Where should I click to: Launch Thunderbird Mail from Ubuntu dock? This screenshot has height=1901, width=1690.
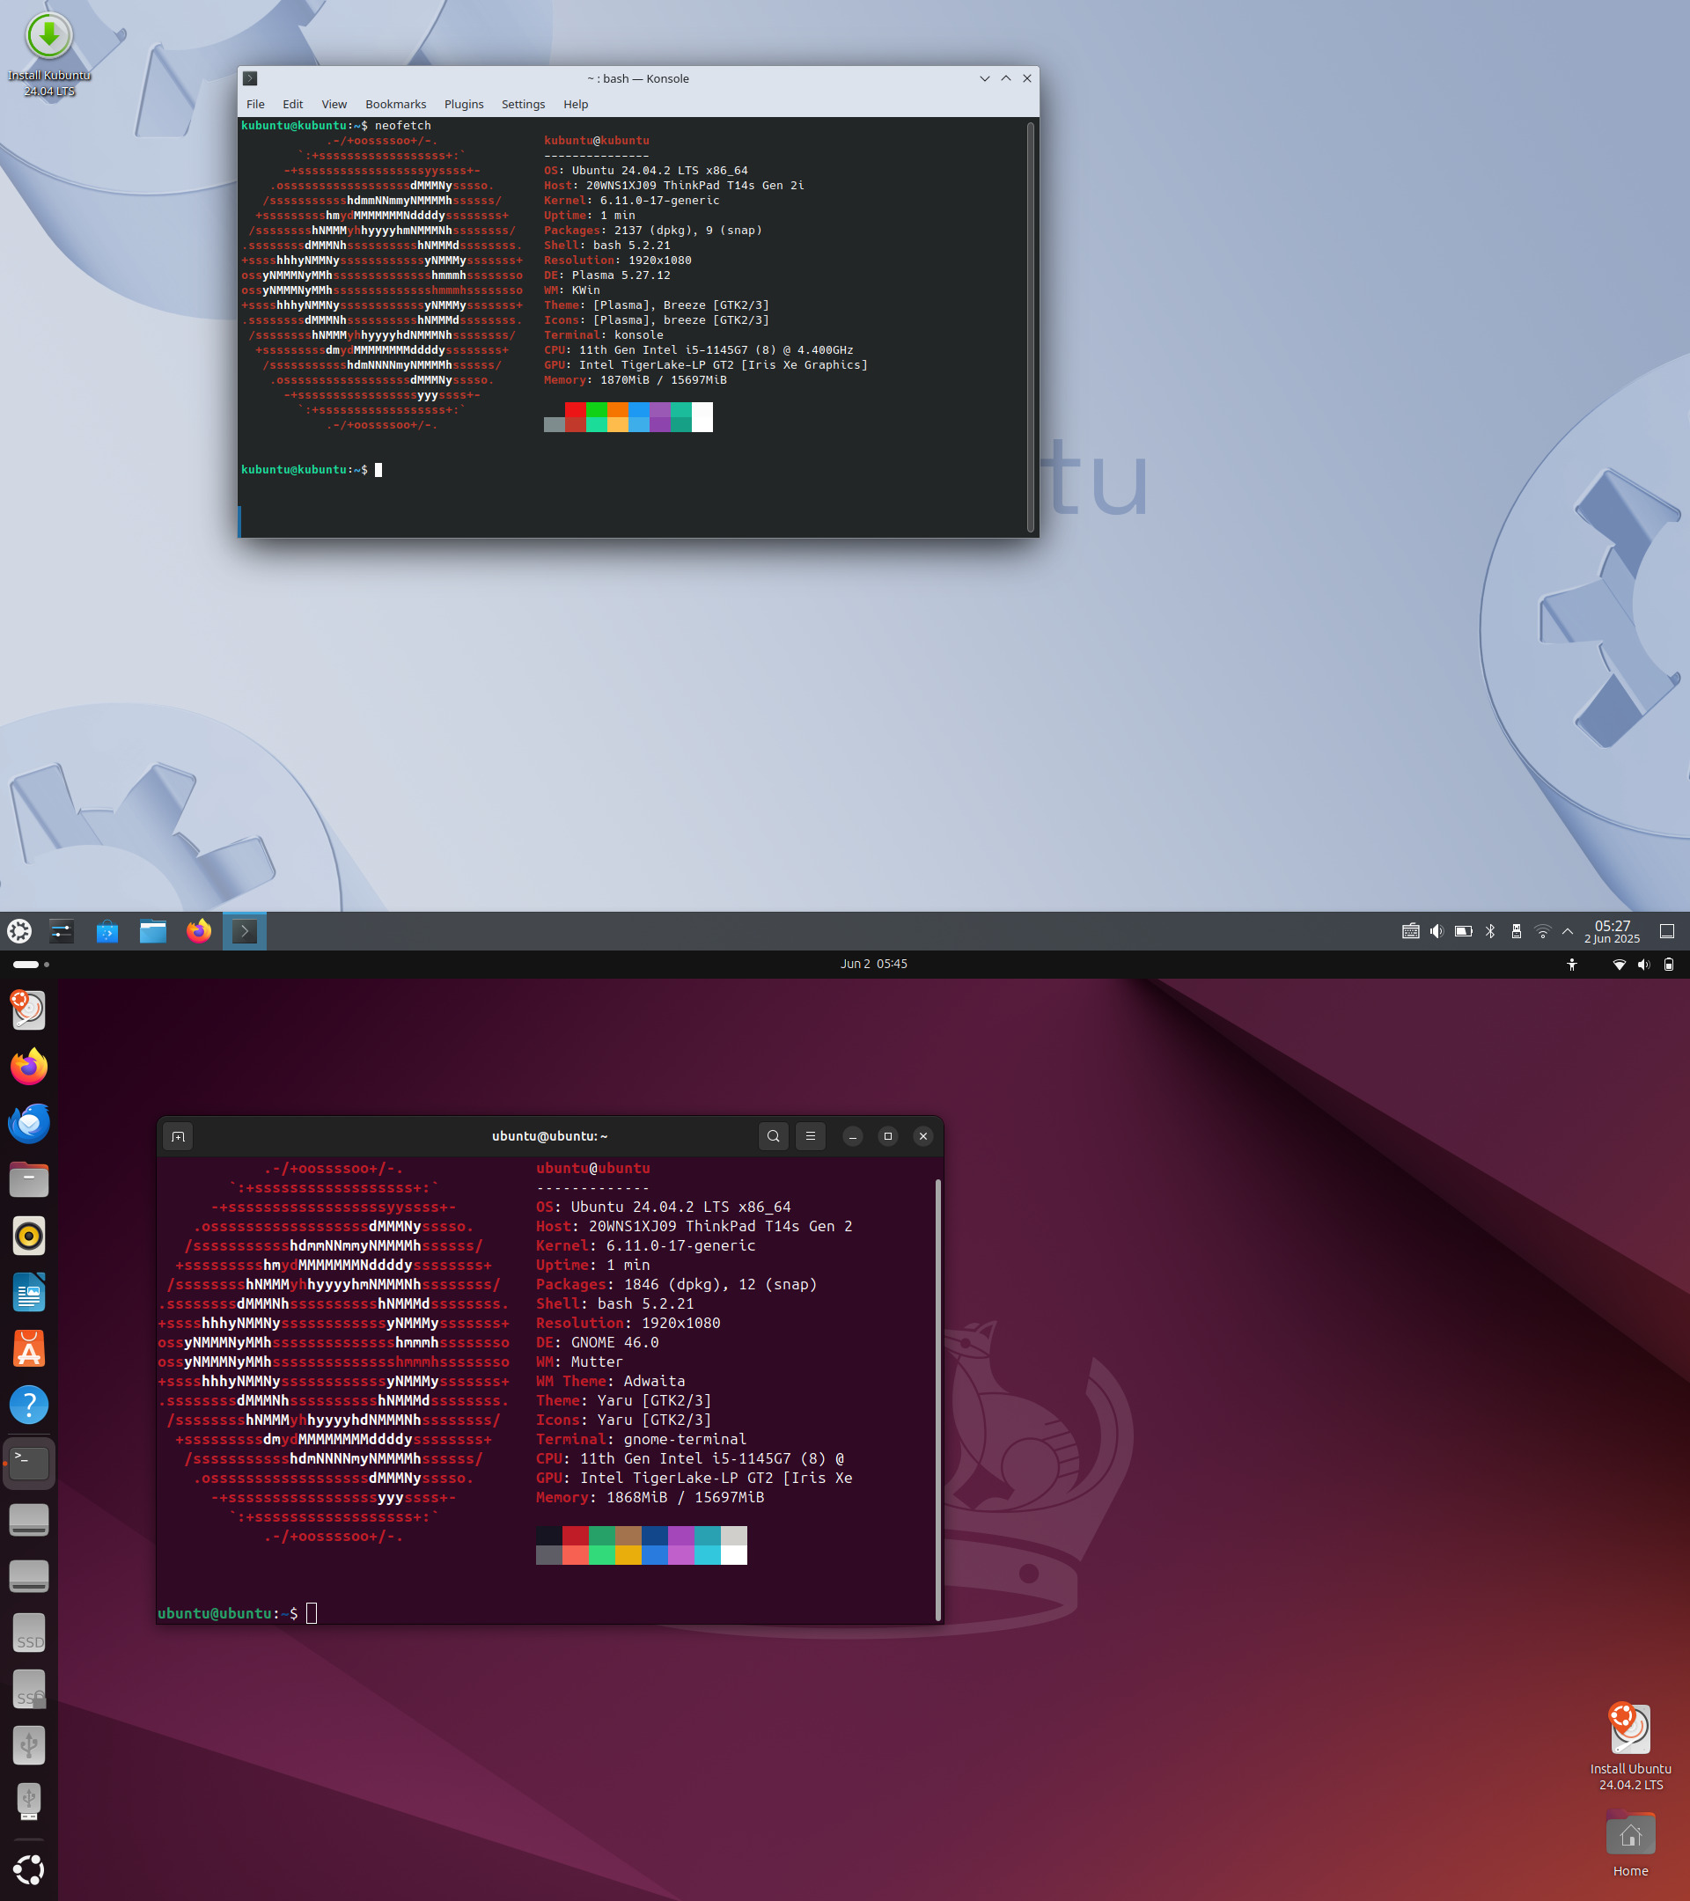tap(29, 1124)
